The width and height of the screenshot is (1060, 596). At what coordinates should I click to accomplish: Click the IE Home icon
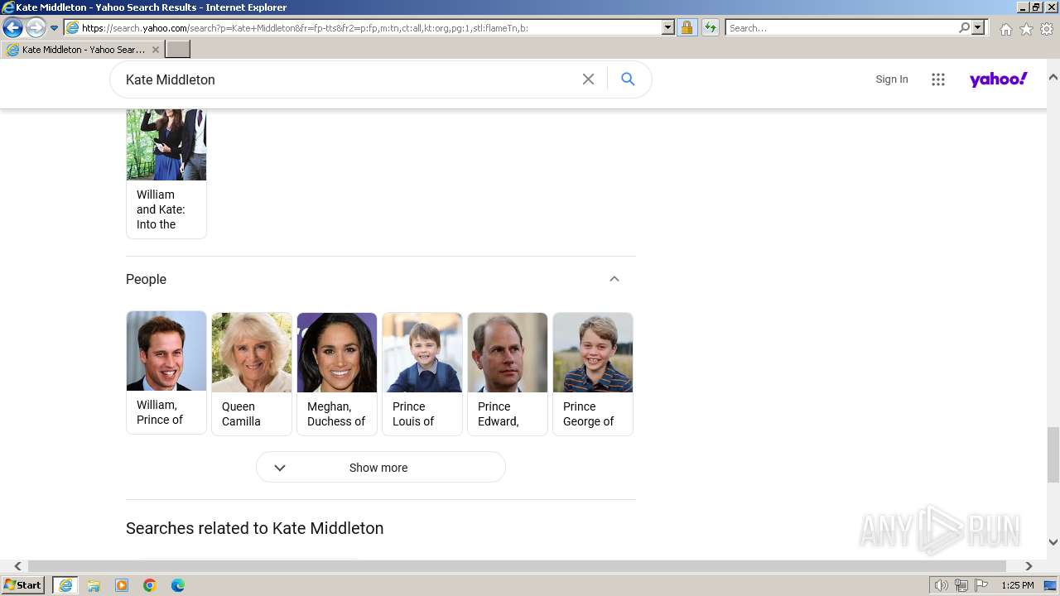click(1005, 29)
